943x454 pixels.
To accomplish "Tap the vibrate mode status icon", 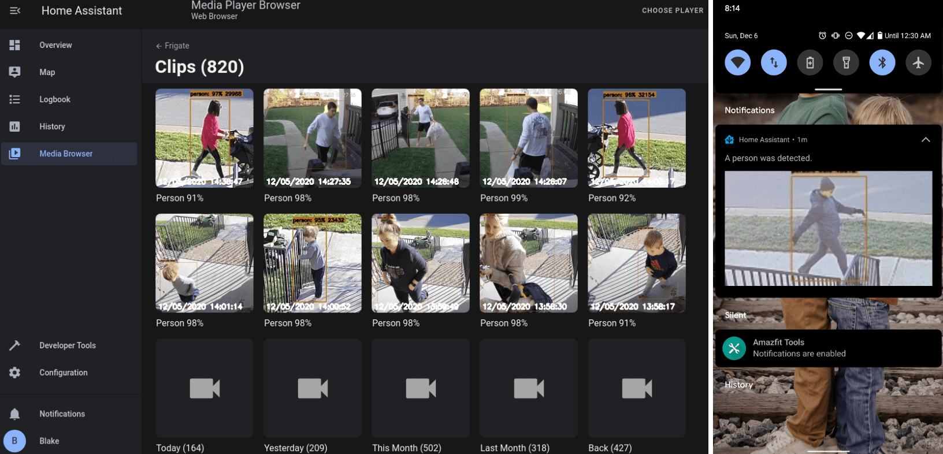I will pos(836,36).
